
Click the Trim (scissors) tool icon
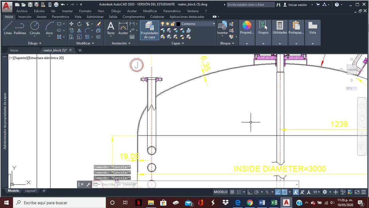pos(88,24)
